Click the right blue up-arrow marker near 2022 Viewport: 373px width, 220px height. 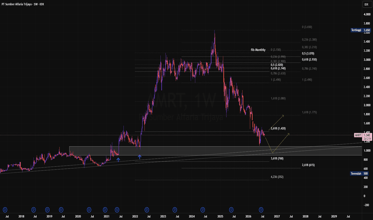click(139, 157)
